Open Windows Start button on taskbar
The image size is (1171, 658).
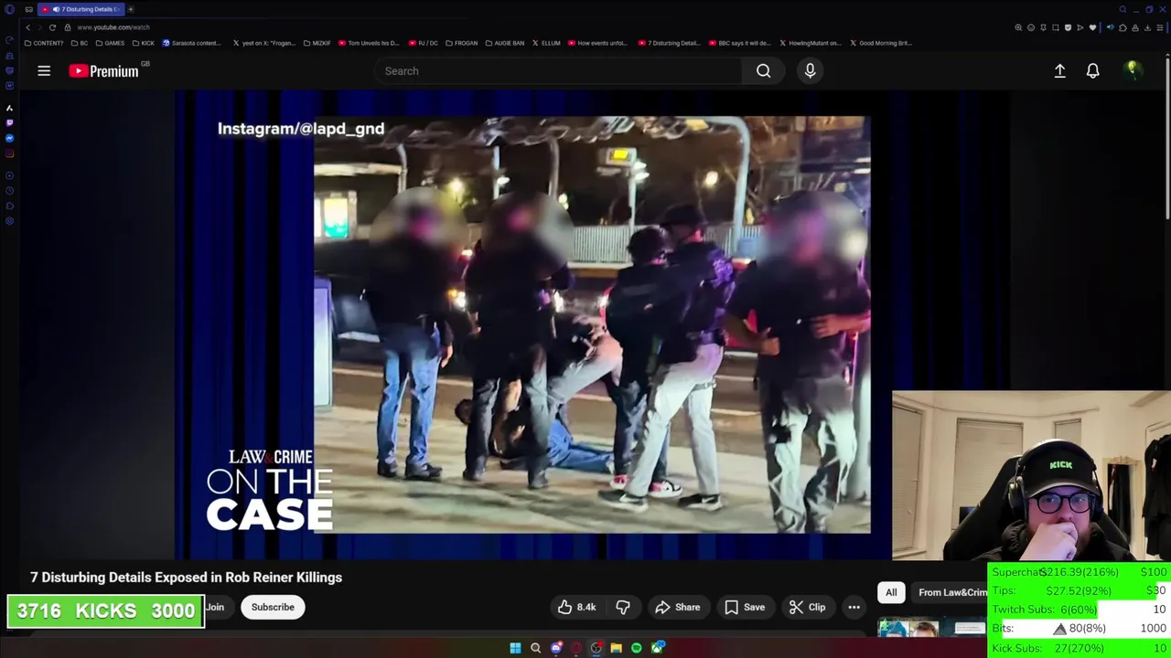[515, 648]
